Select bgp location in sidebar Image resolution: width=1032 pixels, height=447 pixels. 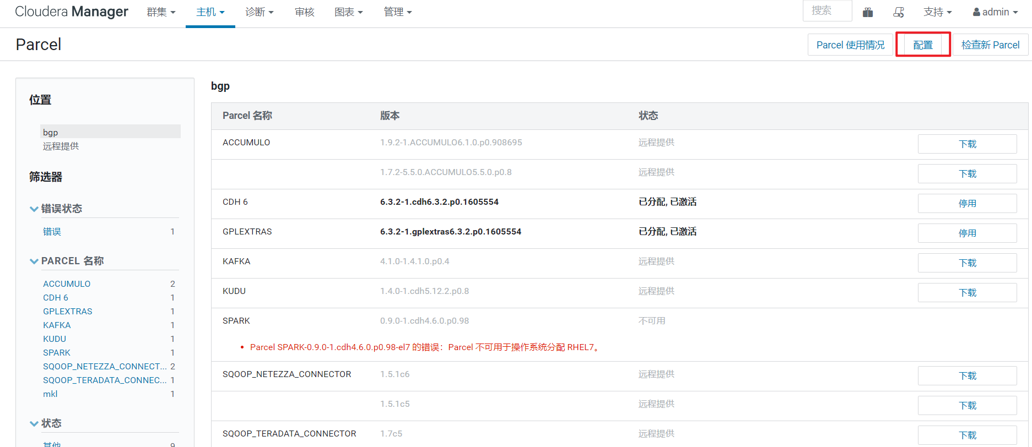(x=110, y=132)
